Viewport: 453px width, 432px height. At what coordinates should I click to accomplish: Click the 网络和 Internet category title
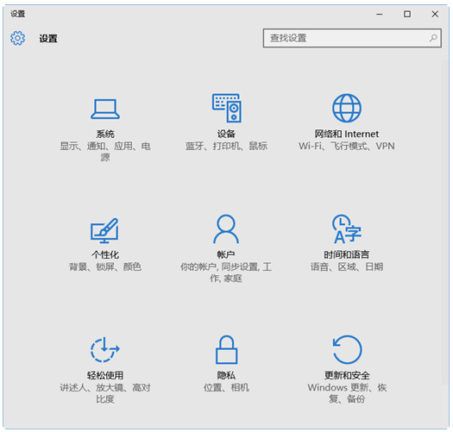(x=346, y=134)
